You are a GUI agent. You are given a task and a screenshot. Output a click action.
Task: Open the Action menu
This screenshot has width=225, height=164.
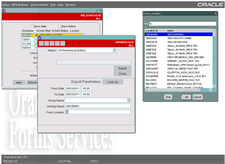tap(6, 5)
